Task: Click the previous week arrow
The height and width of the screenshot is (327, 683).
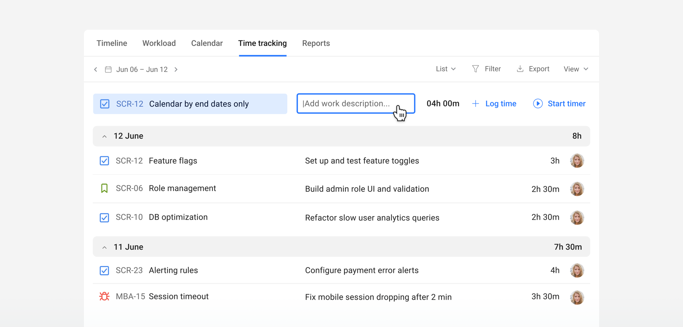Action: tap(95, 69)
